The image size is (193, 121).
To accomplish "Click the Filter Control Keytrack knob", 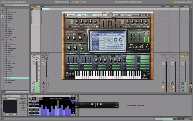I will click(82, 49).
